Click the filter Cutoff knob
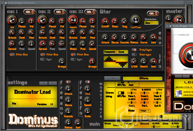Image resolution: width=193 pixels, height=131 pixels. tap(105, 21)
